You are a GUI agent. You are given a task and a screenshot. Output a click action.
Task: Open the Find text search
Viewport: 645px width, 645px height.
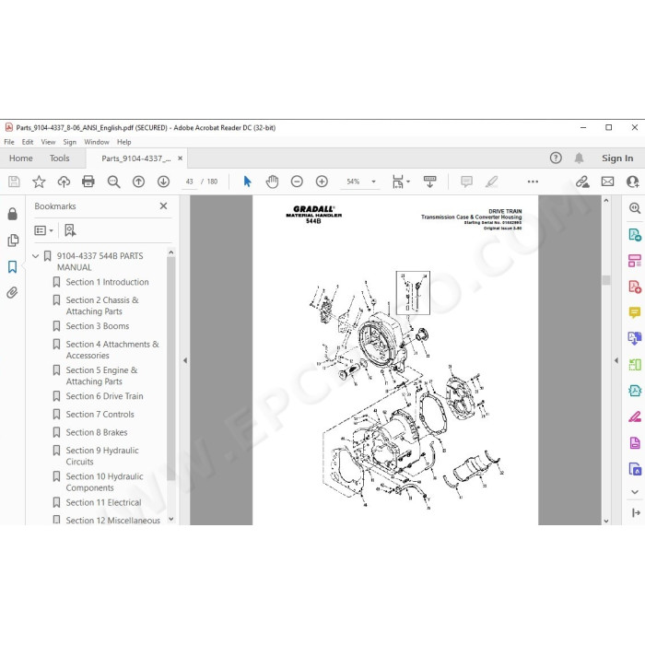[113, 182]
